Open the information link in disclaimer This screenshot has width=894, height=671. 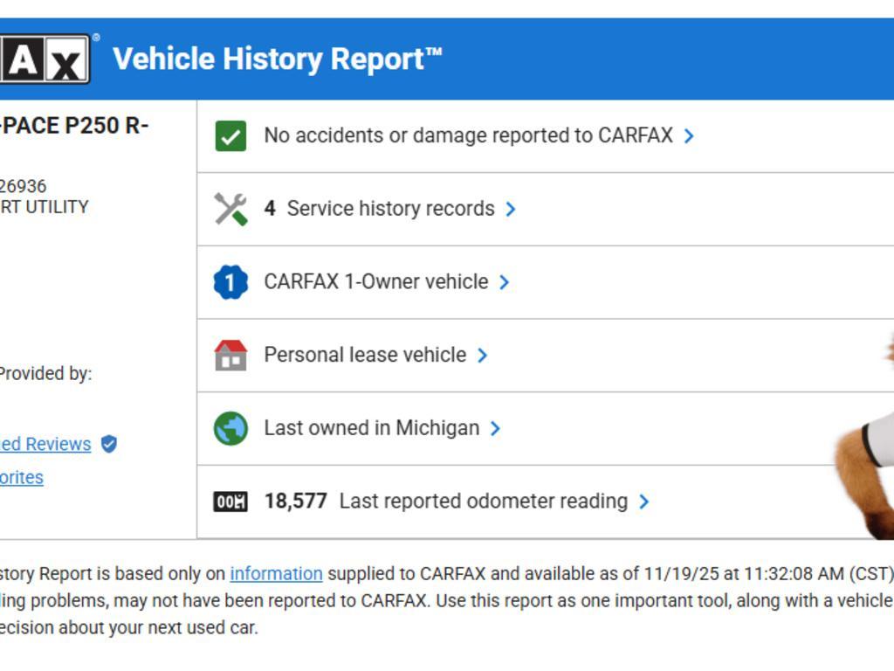(276, 574)
